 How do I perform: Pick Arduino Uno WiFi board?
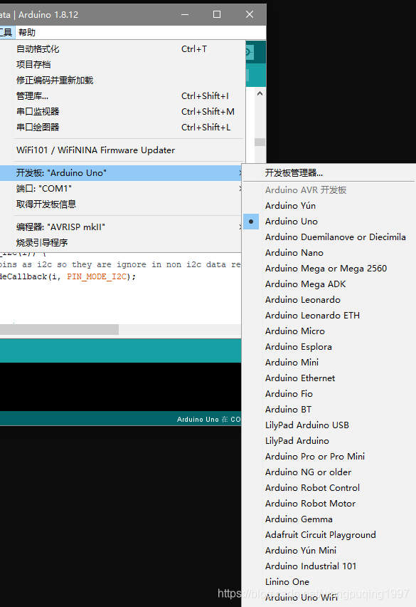329,598
